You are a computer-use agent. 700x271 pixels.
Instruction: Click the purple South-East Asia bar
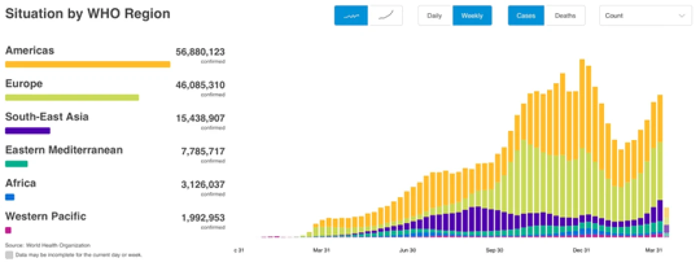click(27, 130)
